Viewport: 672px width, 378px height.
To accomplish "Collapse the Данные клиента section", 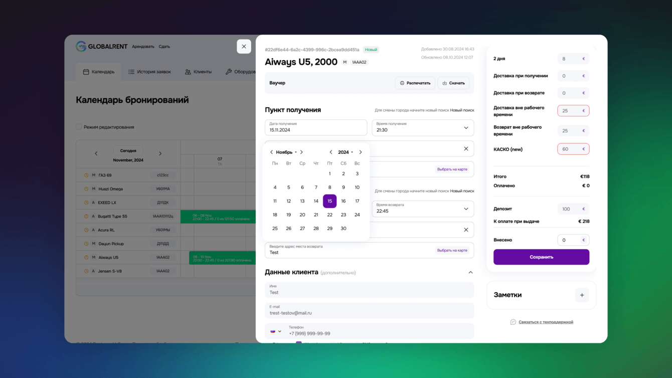I will click(470, 273).
